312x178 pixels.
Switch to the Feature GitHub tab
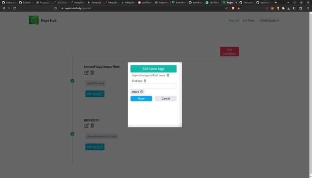point(246,3)
